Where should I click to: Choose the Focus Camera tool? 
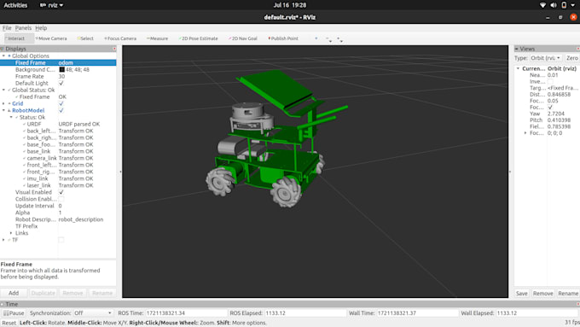point(120,38)
